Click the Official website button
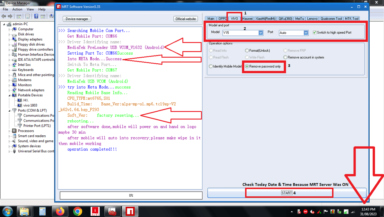This screenshot has width=384, height=217. click(x=186, y=19)
